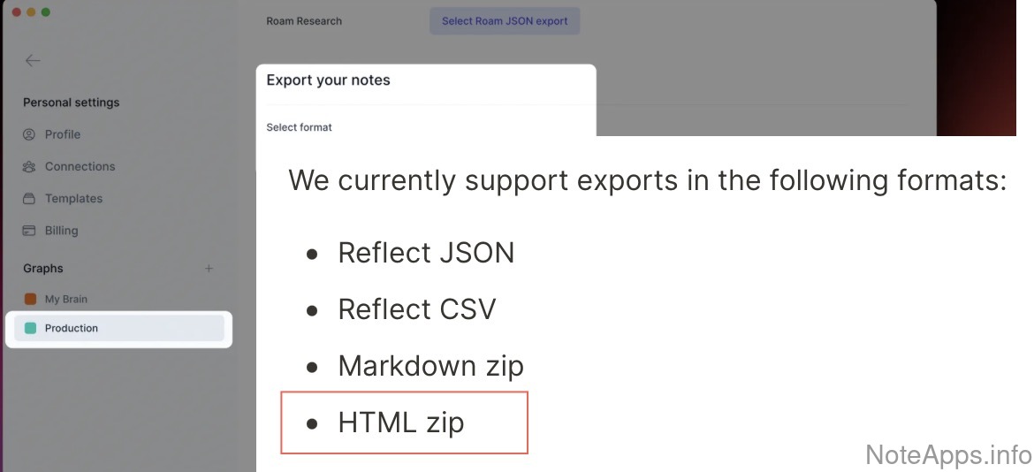Click the Reflect CSV list entry

[x=416, y=309]
